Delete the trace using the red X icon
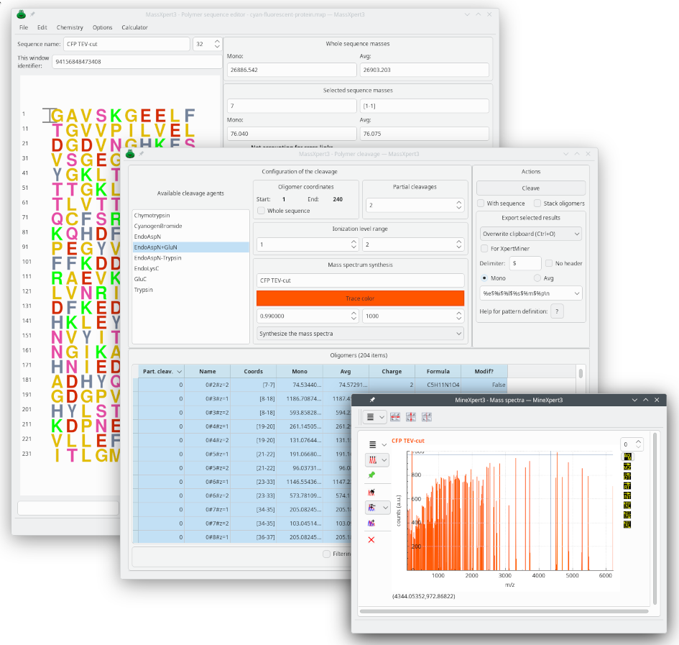 pos(371,539)
